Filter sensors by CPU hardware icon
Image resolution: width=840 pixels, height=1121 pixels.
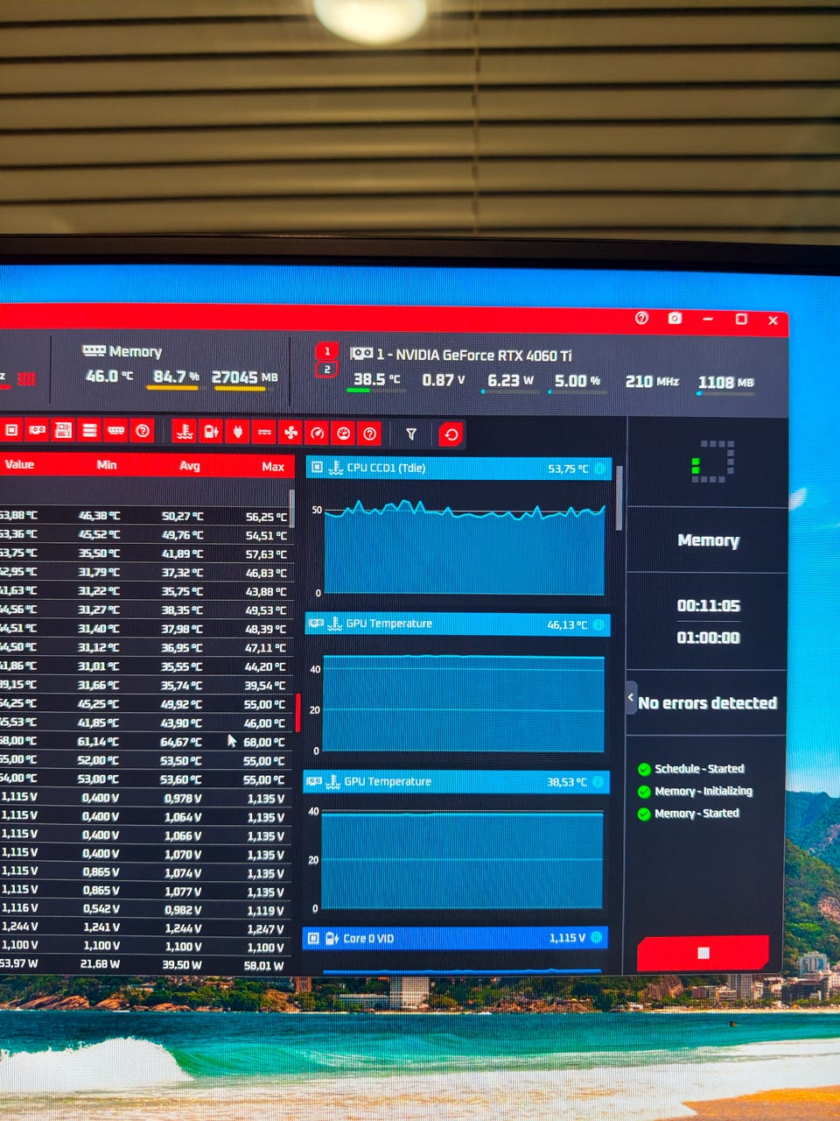pos(11,430)
